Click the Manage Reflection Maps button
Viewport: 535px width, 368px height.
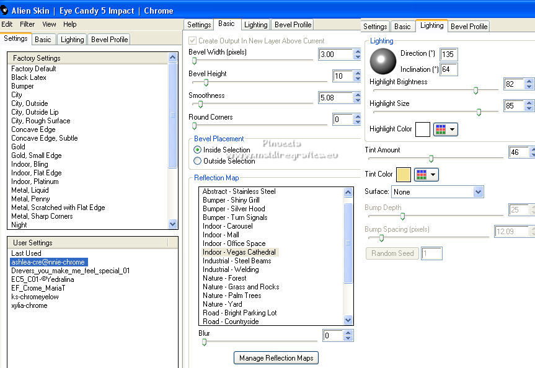click(x=276, y=357)
